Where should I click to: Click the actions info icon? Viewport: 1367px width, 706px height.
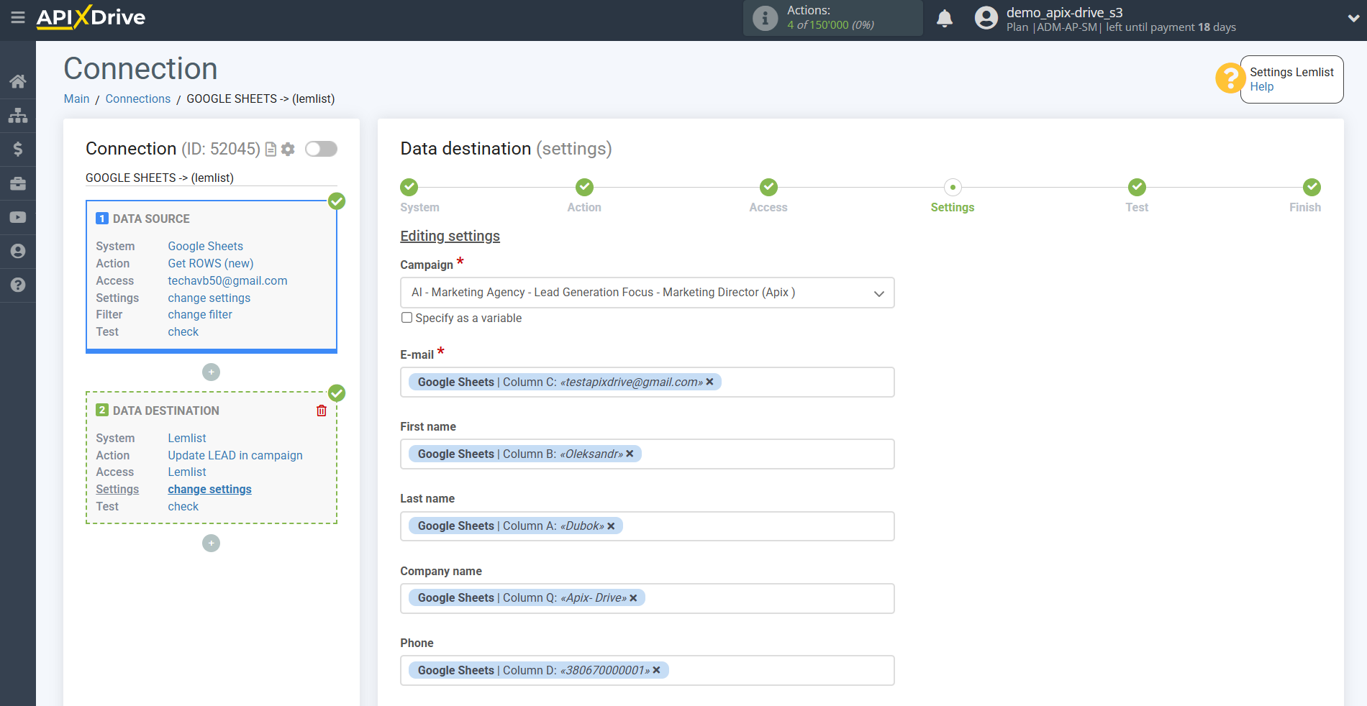[x=765, y=18]
